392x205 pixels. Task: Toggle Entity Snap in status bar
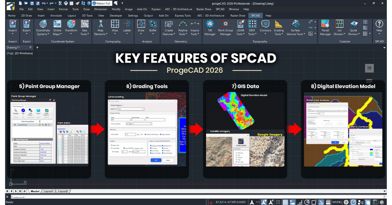coord(314,202)
